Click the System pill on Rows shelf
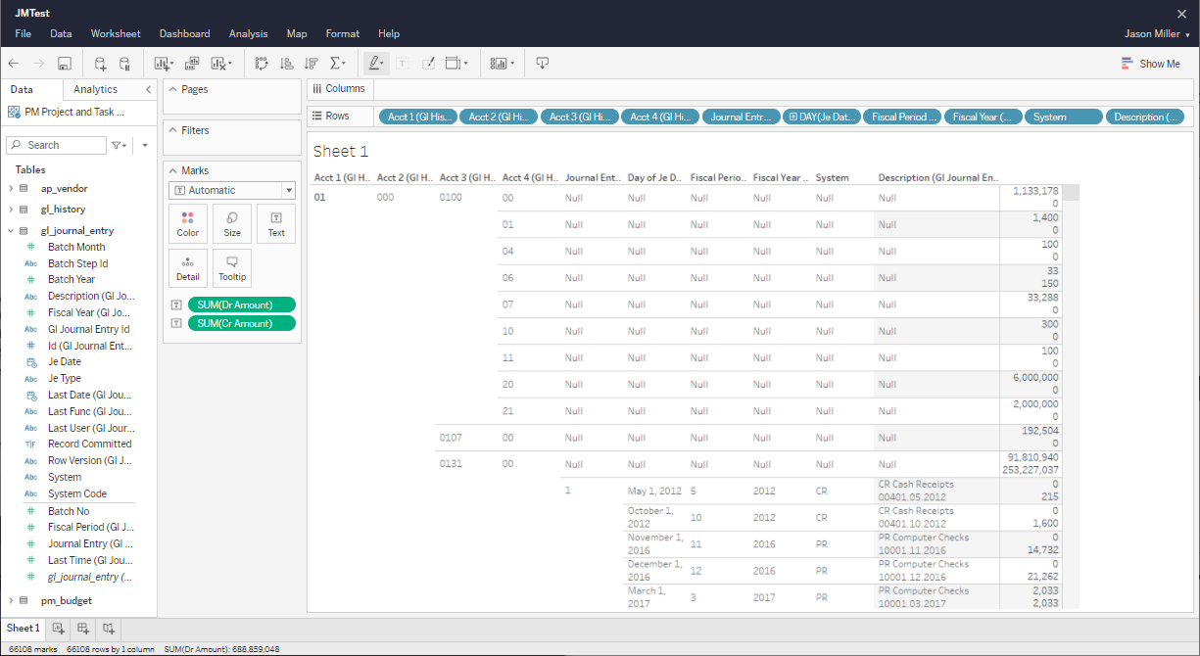Screen dimensions: 1200x656 [1064, 117]
